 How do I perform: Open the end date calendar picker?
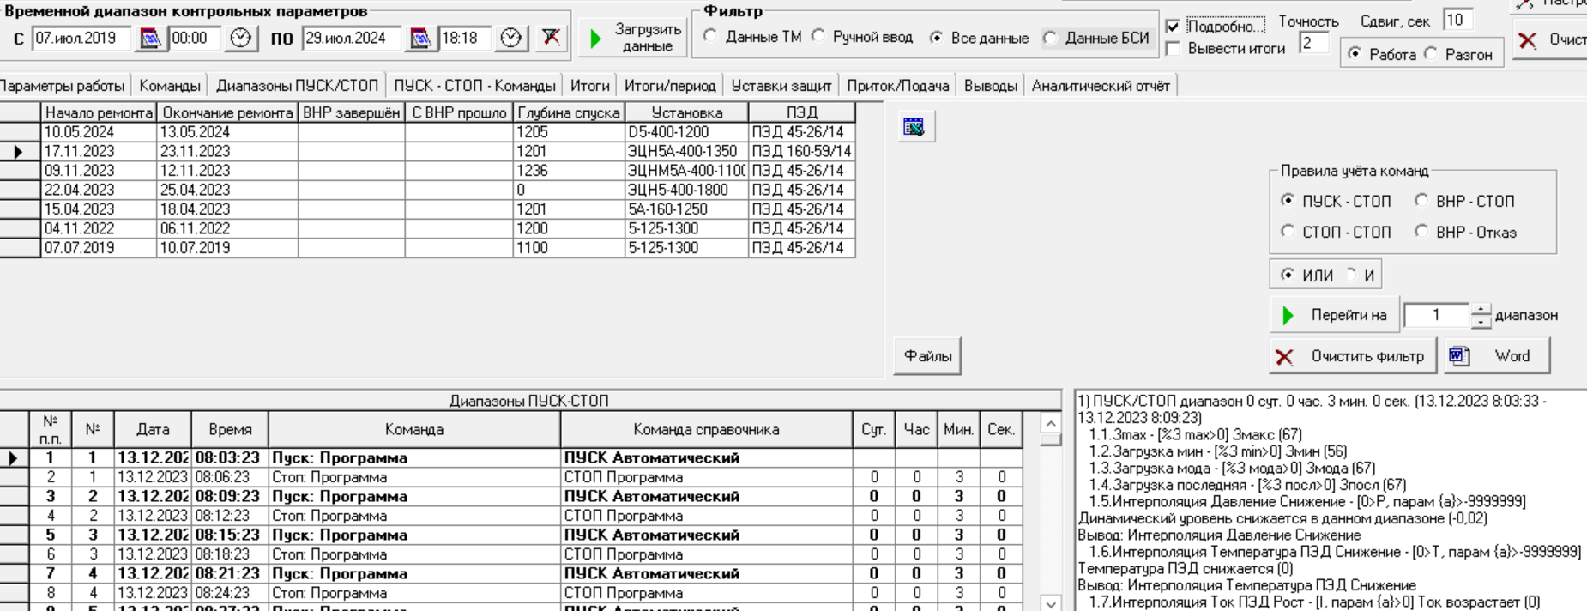point(420,39)
